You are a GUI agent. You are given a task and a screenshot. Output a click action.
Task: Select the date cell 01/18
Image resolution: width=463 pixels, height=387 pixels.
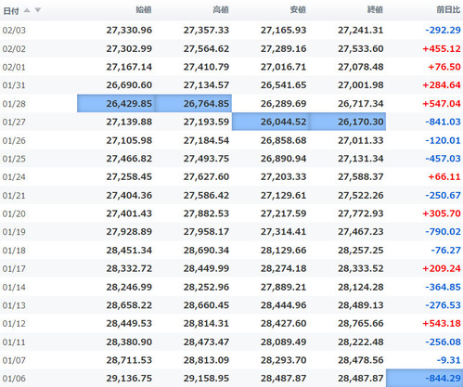point(14,251)
